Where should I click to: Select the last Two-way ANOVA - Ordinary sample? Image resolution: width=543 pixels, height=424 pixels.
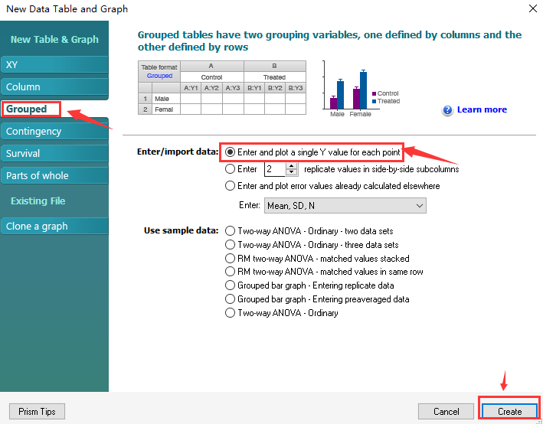[230, 313]
